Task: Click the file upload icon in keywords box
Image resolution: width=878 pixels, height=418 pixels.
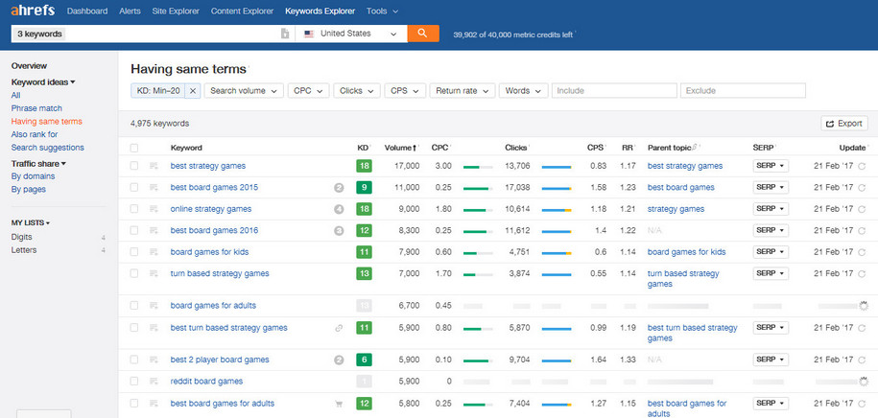Action: coord(285,34)
